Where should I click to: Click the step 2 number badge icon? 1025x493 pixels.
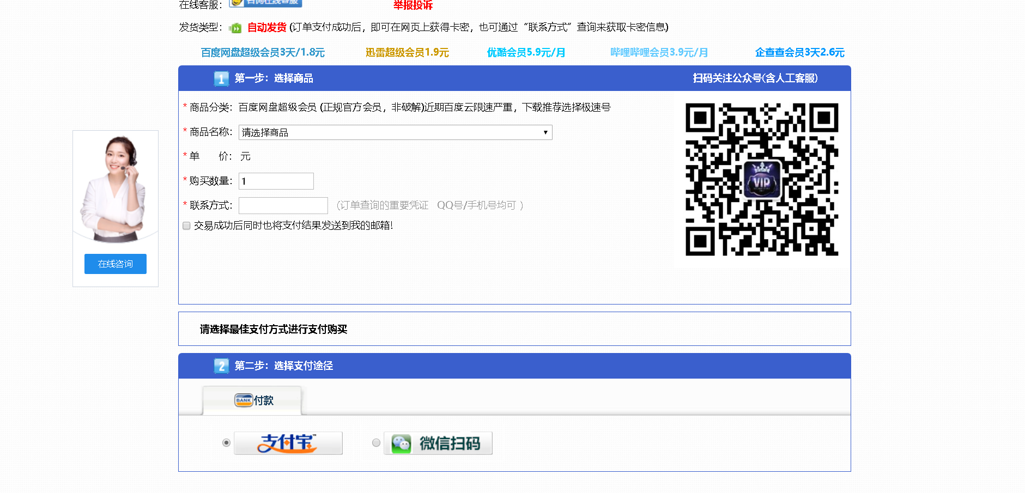[x=221, y=366]
